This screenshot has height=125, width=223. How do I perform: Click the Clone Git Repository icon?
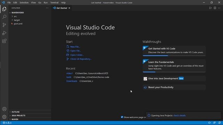[x=68, y=59]
